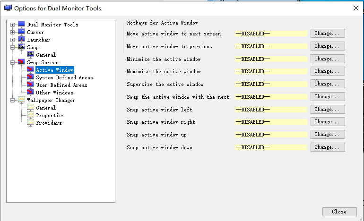The width and height of the screenshot is (364, 221).
Task: Close the options dialog with X
Action: 355,8
